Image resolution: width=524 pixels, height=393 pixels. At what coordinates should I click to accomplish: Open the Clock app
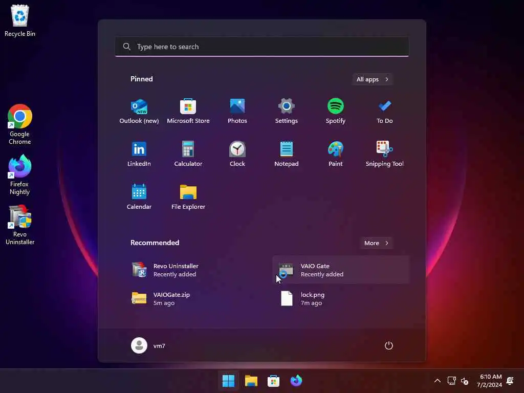[x=237, y=154]
